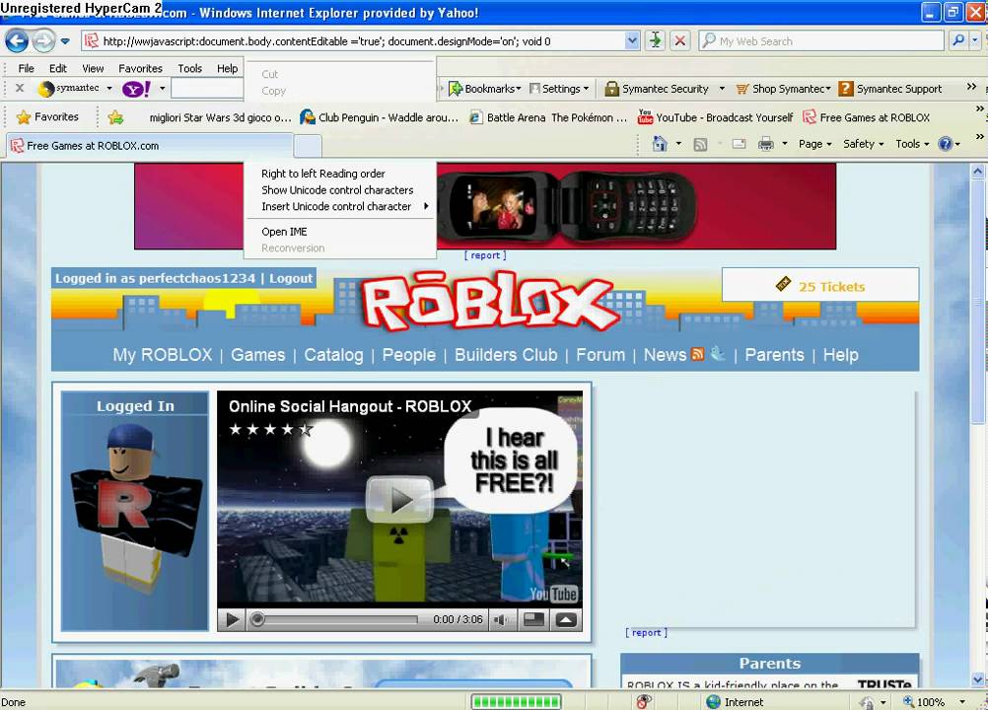Open Free Games at ROBLOX favorite
The width and height of the screenshot is (988, 710).
[x=866, y=117]
